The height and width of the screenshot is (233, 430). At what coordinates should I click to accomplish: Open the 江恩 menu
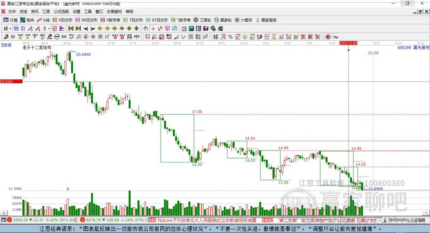46,11
